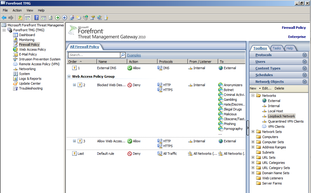Expand the URL Category Sets folder
311x193 pixels.
pyautogui.click(x=253, y=168)
